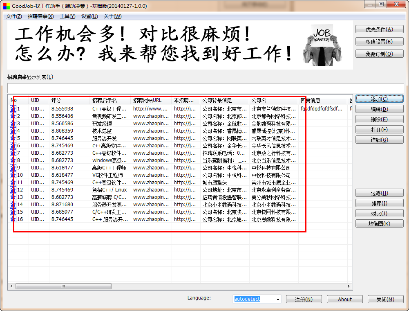
Task: Click the row icon for entry 13
Action: 13,197
